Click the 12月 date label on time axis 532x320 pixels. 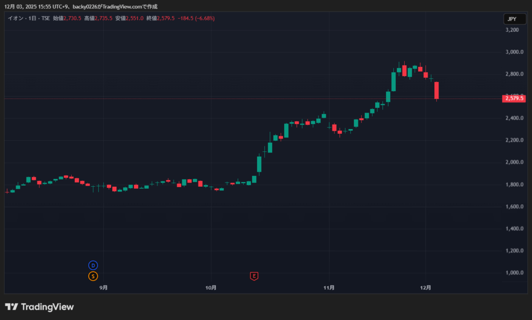426,287
